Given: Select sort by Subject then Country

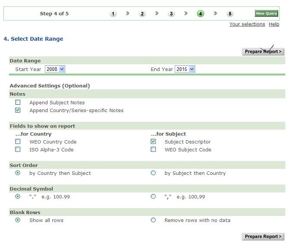Looking at the screenshot, I should point(153,173).
